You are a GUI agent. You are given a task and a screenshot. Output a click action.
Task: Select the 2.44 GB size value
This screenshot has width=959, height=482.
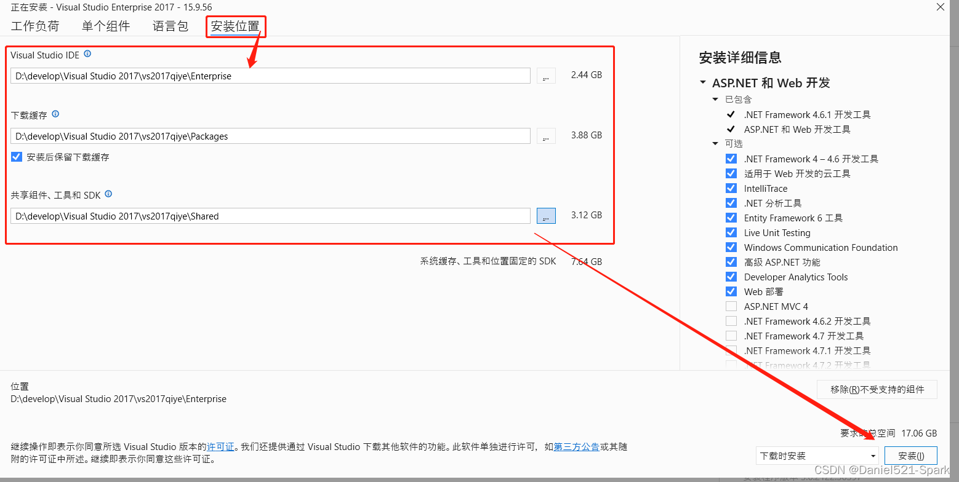coord(587,75)
